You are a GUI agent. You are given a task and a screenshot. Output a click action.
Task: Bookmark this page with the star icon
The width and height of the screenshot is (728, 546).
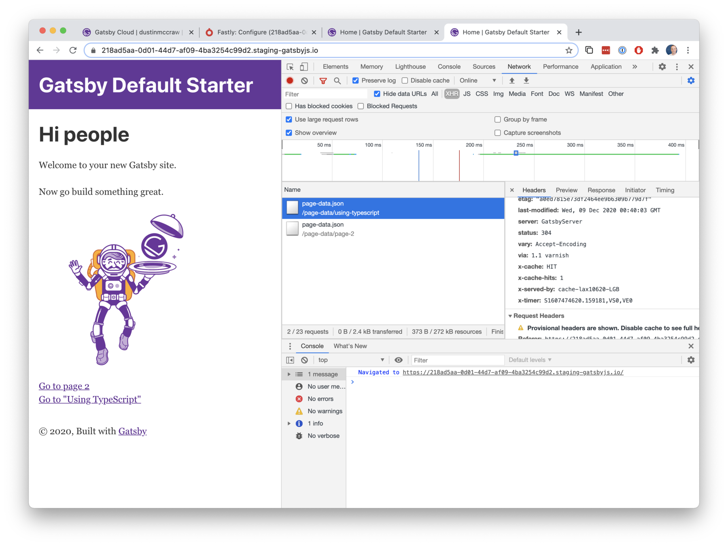(x=569, y=51)
